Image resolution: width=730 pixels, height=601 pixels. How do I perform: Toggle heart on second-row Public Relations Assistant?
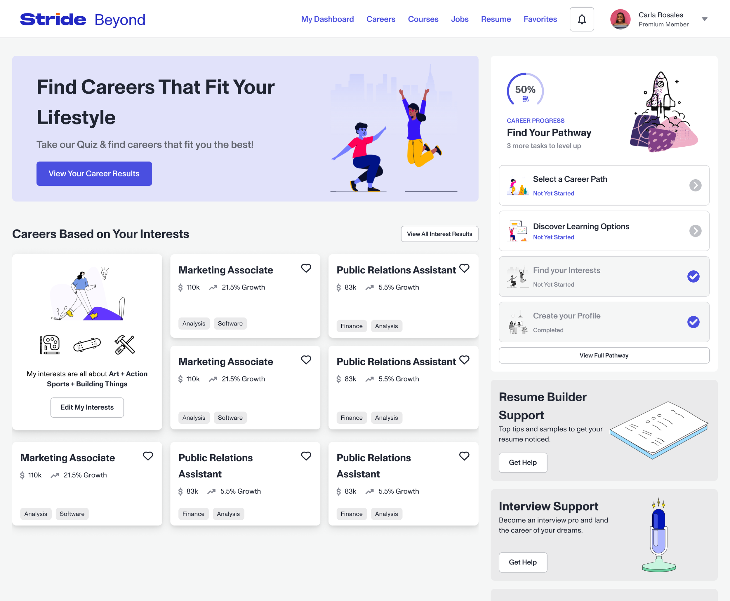pos(464,360)
